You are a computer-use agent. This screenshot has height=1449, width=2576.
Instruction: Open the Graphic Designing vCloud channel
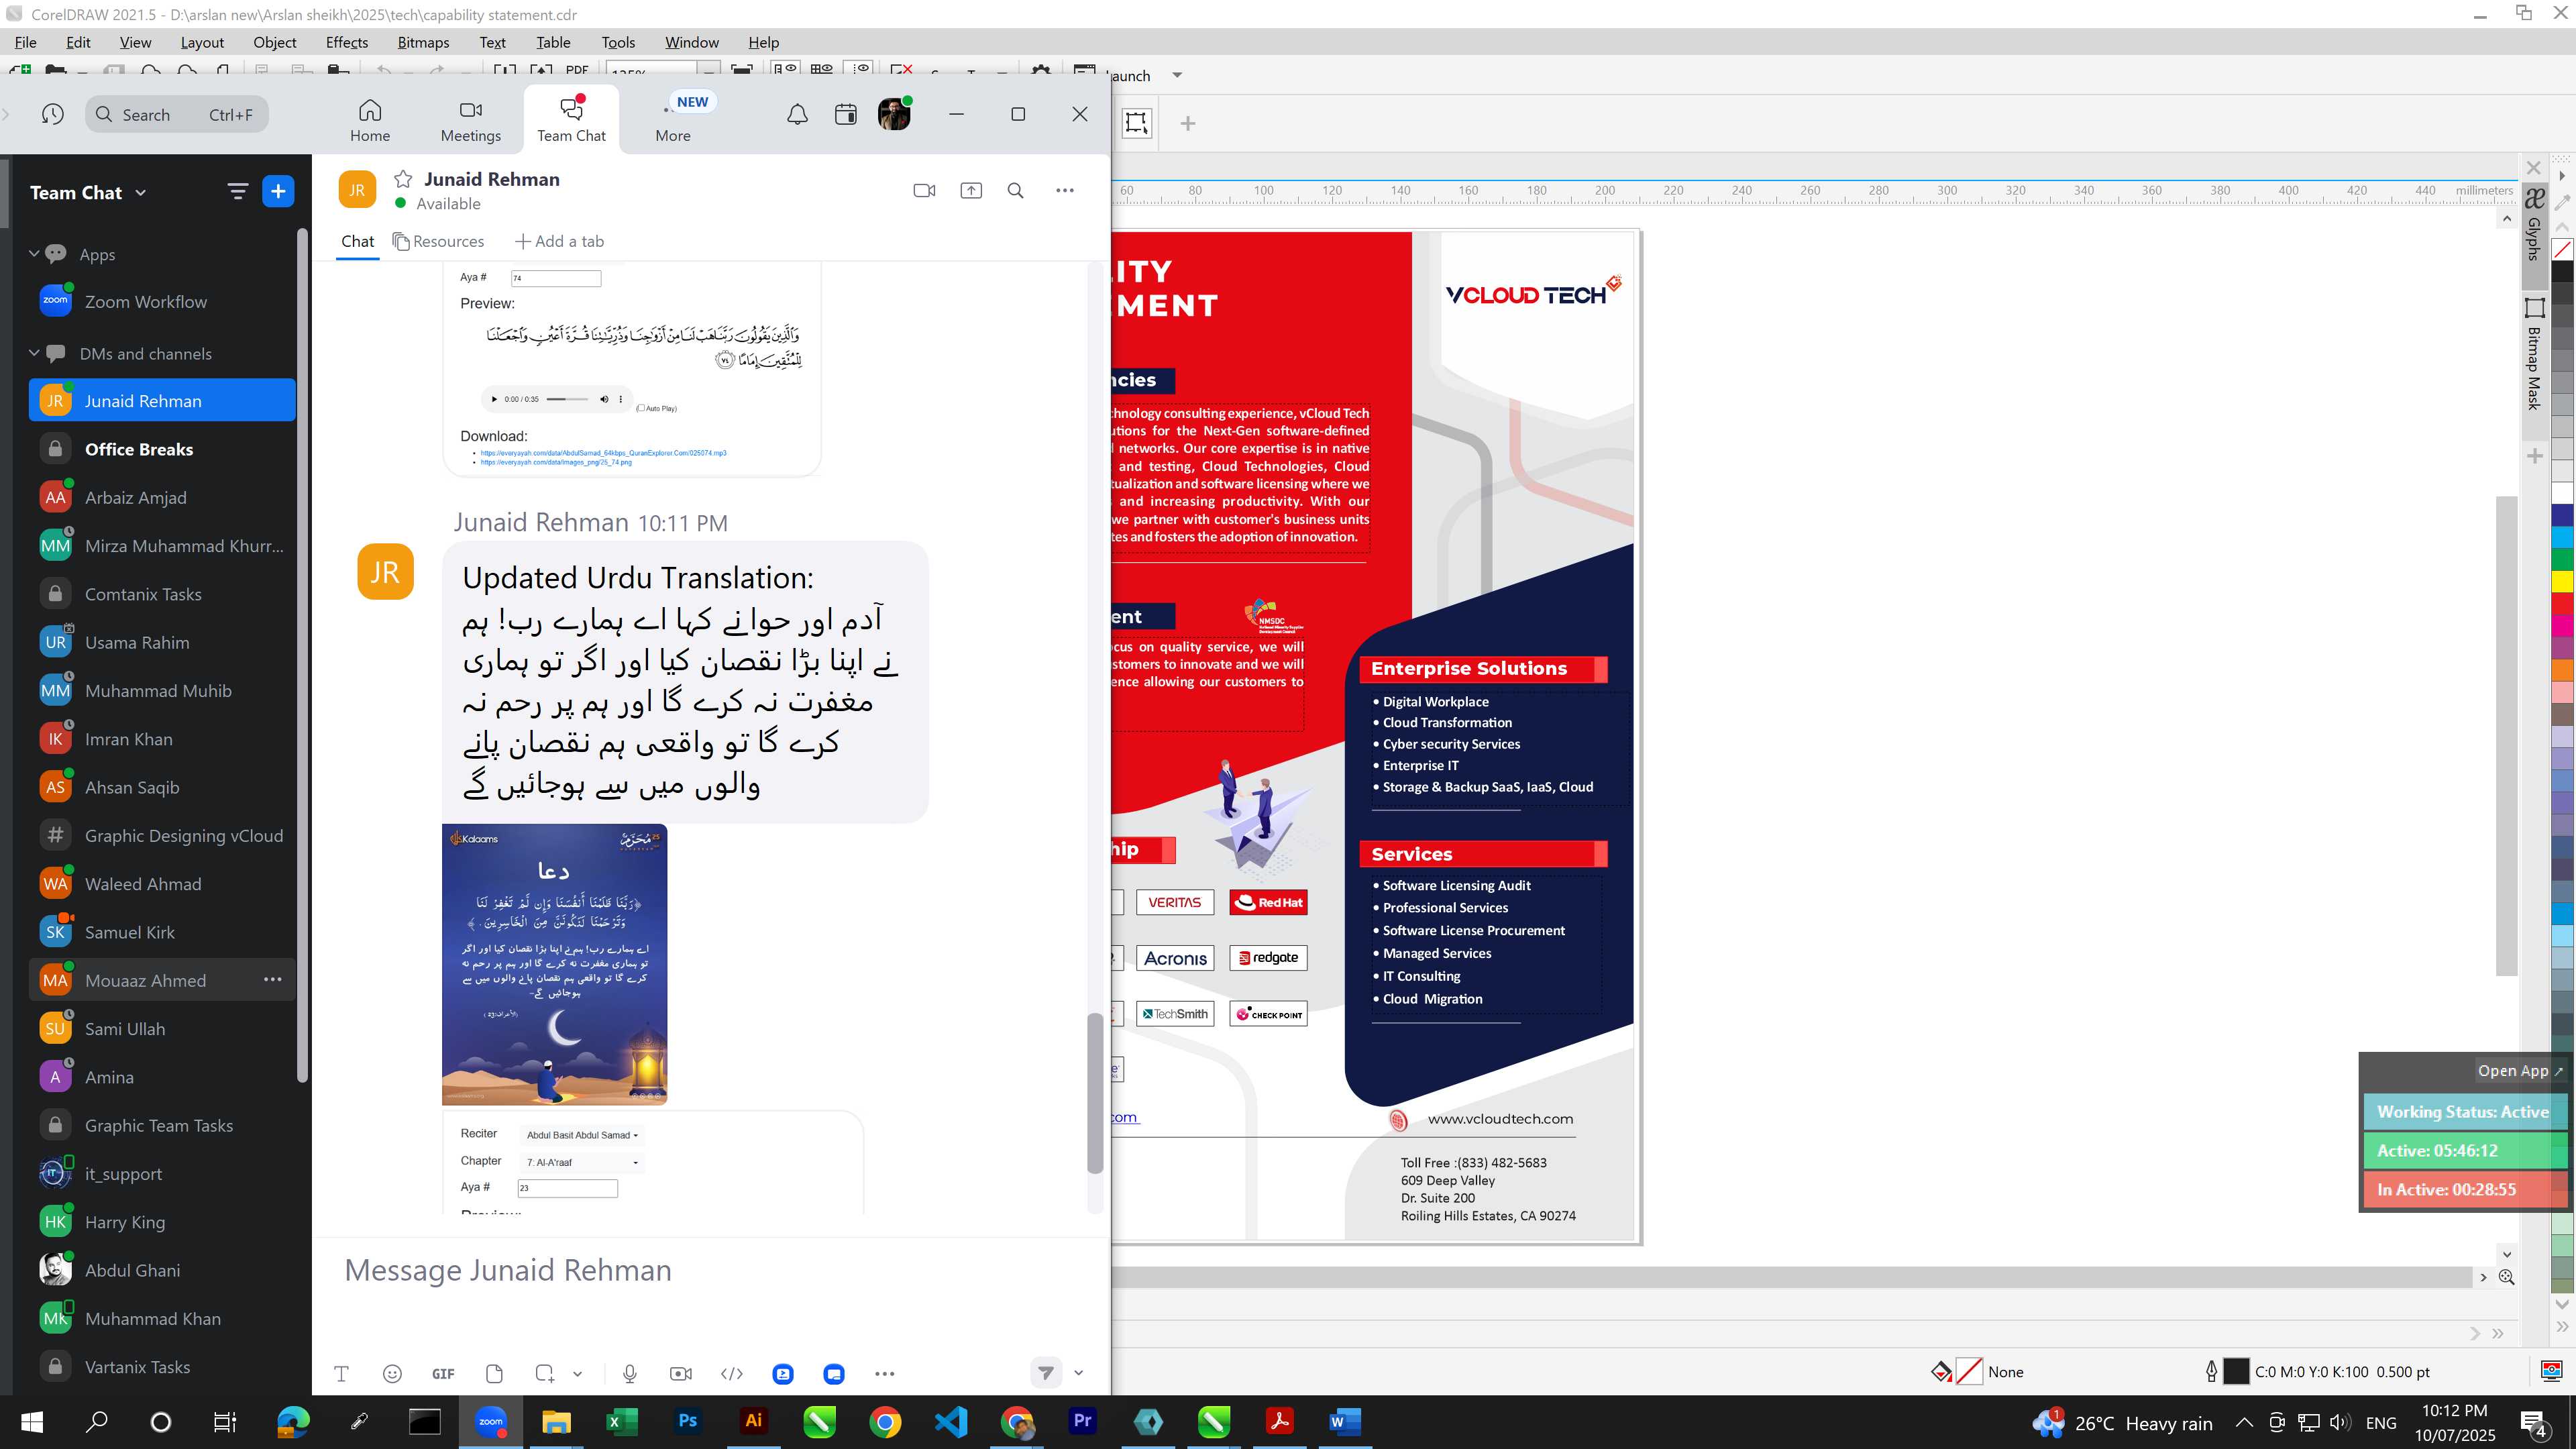(162, 835)
